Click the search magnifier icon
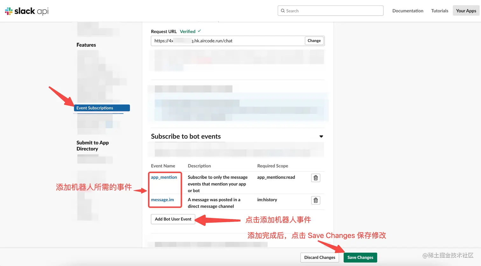The height and width of the screenshot is (266, 481). point(282,11)
